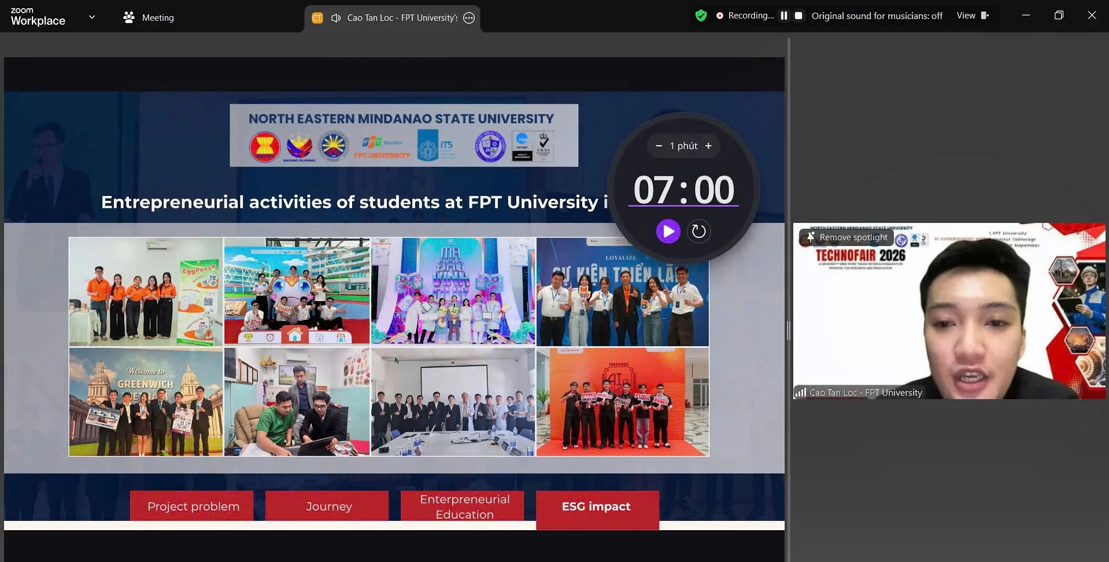The image size is (1109, 562).
Task: Click the Project problem slide button
Action: click(193, 506)
